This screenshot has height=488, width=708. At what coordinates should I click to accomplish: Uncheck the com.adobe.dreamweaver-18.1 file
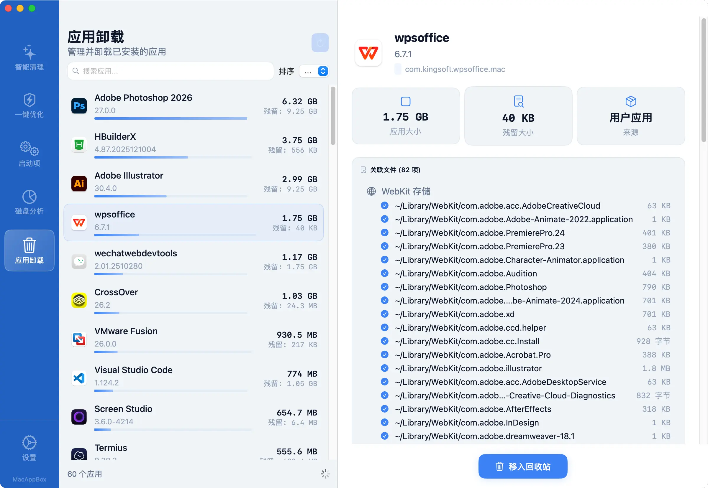[384, 436]
